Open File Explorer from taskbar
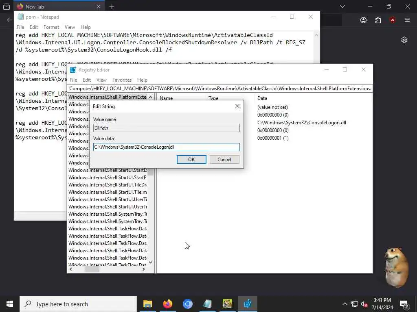The height and width of the screenshot is (312, 417). 147,304
